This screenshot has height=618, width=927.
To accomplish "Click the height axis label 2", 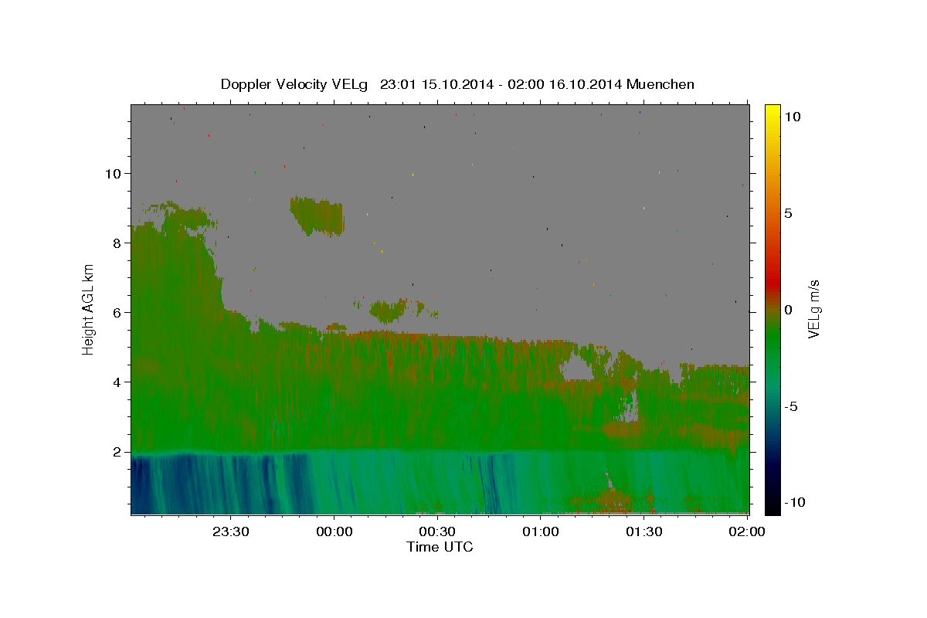I will click(117, 451).
